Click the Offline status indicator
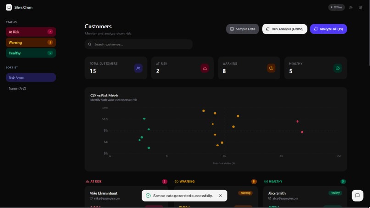The height and width of the screenshot is (208, 370). tap(336, 7)
